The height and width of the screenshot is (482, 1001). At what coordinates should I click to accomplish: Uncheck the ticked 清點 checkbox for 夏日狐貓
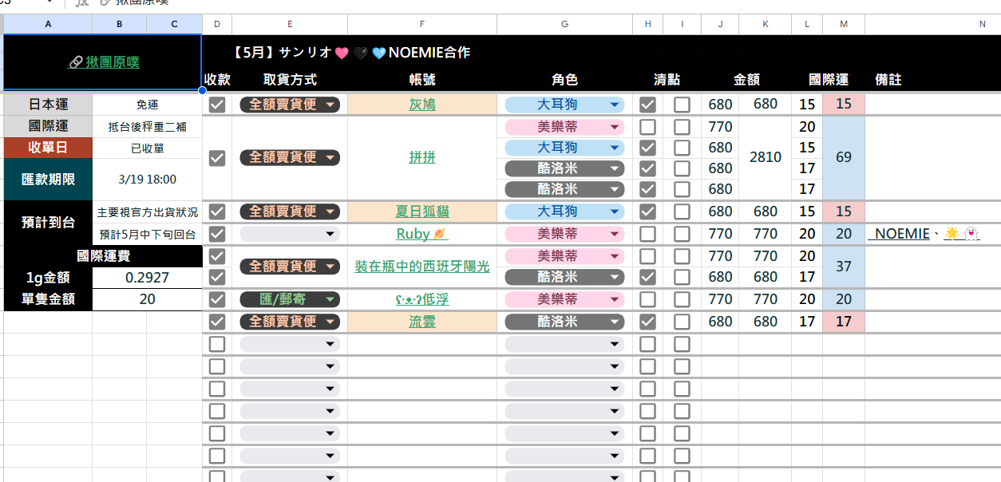click(x=648, y=211)
